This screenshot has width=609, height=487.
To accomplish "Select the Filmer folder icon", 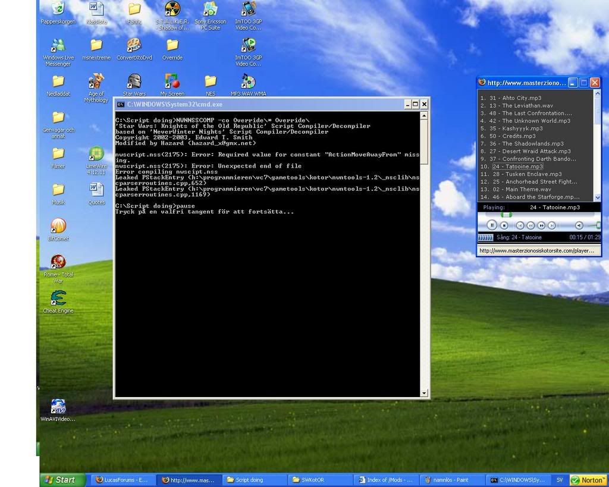I will pos(58,158).
